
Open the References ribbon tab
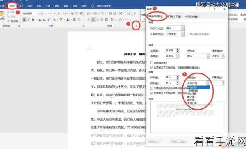pyautogui.click(x=48, y=6)
